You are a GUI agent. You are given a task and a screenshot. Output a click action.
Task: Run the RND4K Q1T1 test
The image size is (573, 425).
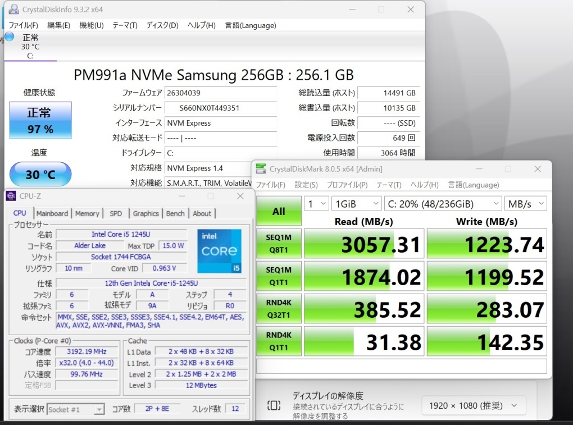click(279, 341)
